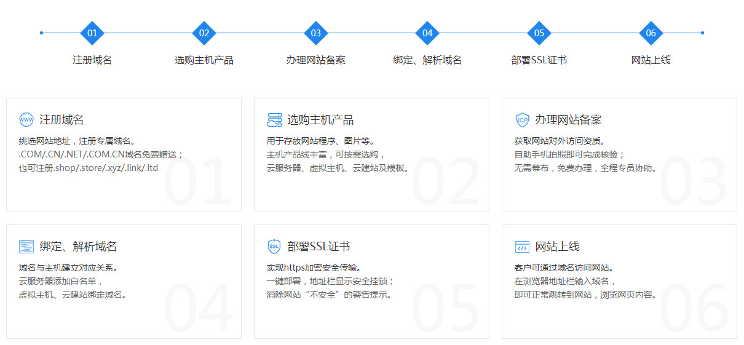The height and width of the screenshot is (345, 744).
Task: Open the 注册域名 card heading
Action: (x=61, y=120)
